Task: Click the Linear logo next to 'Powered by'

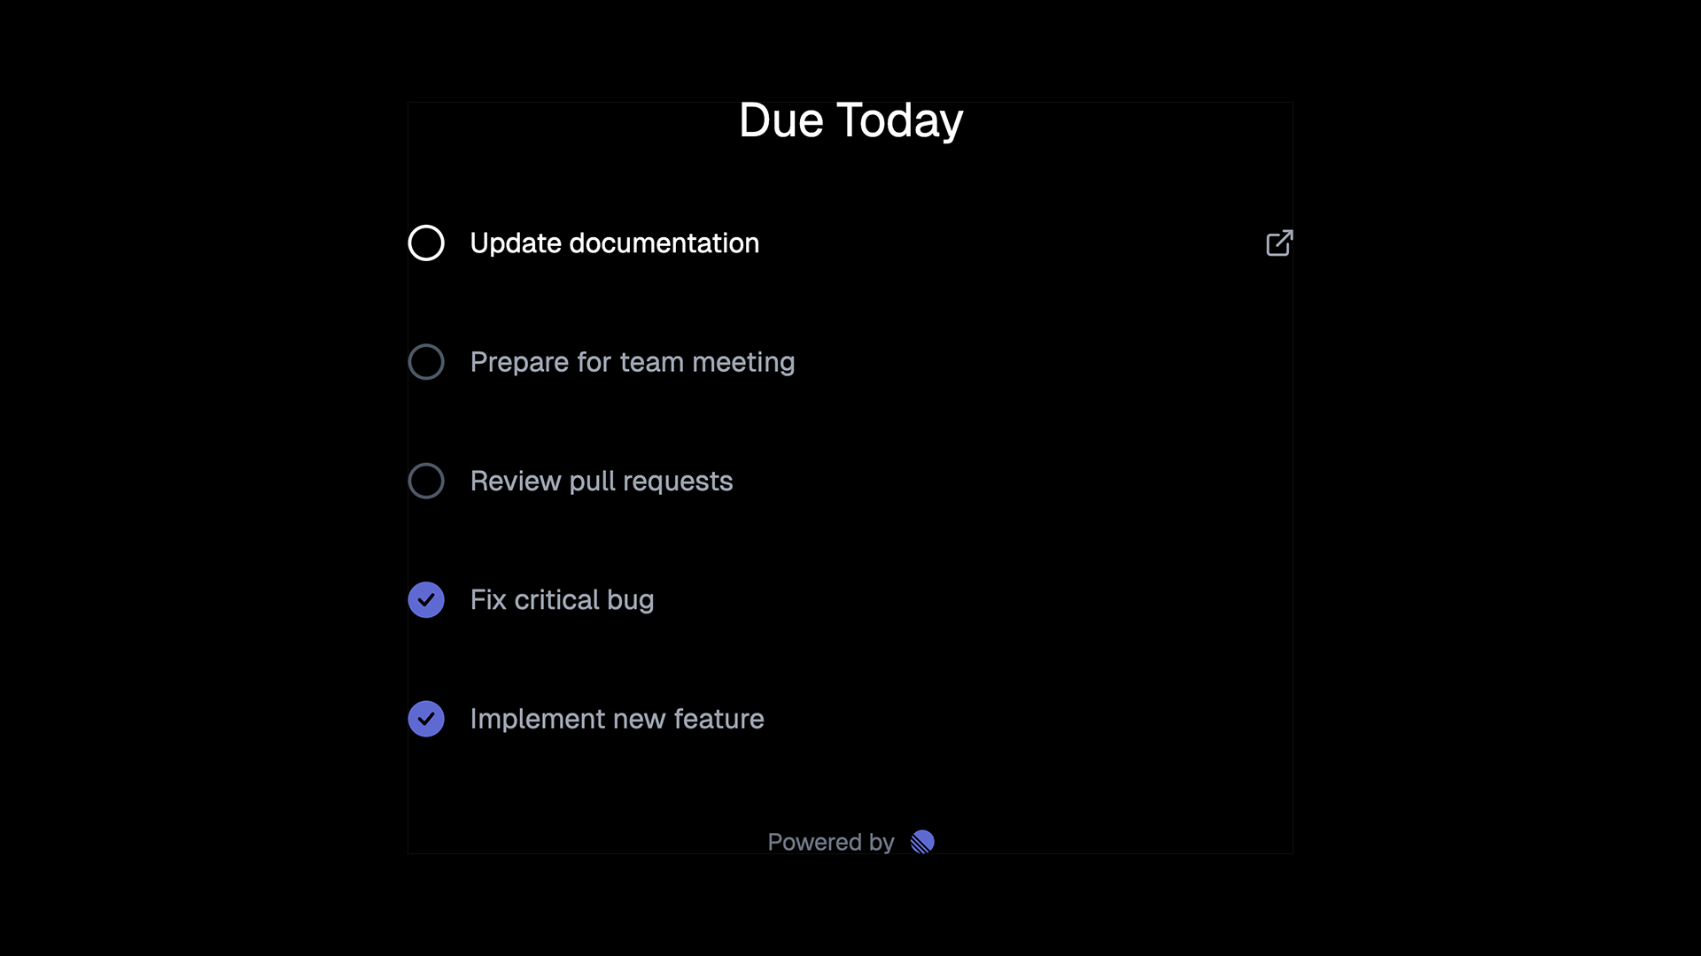Action: click(x=921, y=842)
